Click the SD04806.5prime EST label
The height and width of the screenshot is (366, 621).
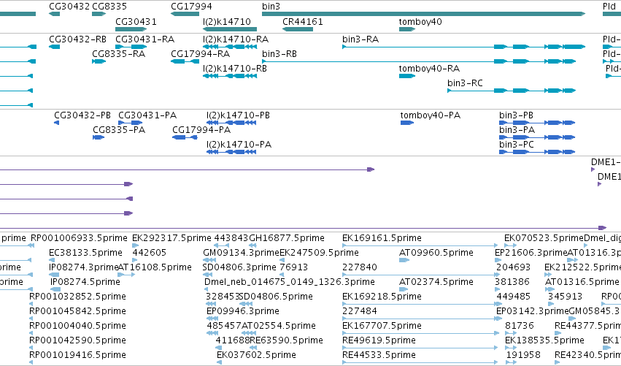click(276, 297)
